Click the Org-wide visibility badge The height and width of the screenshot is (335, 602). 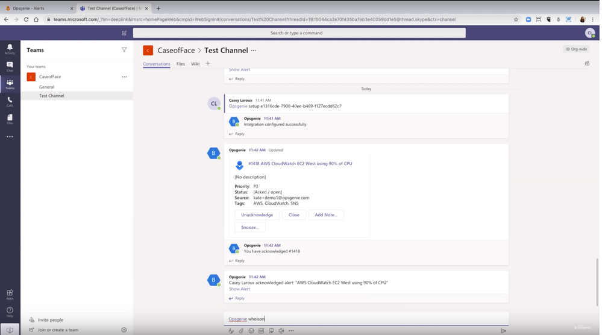576,49
